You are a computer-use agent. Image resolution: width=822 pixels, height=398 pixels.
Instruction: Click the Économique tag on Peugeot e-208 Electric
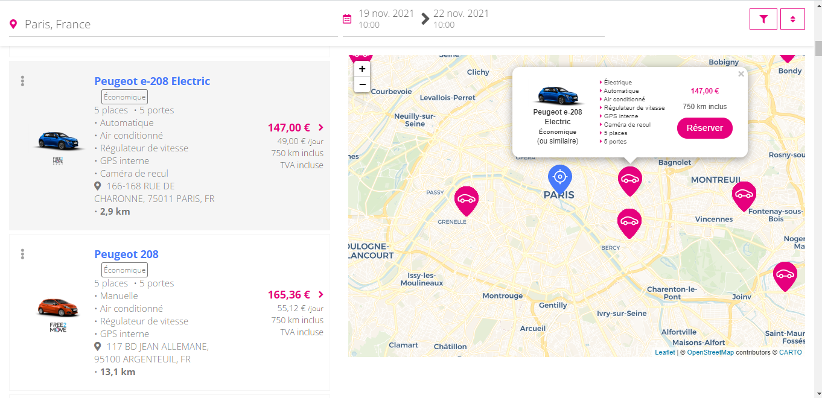pos(124,97)
